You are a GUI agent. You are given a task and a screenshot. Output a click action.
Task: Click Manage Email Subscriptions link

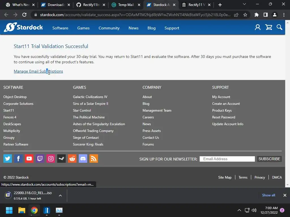(x=38, y=71)
